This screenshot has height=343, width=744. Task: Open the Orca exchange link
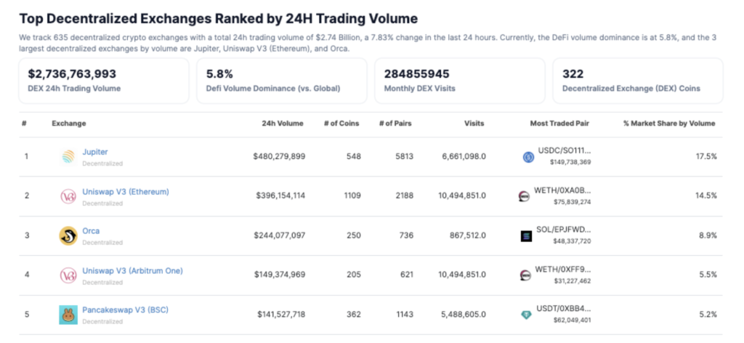click(x=91, y=231)
